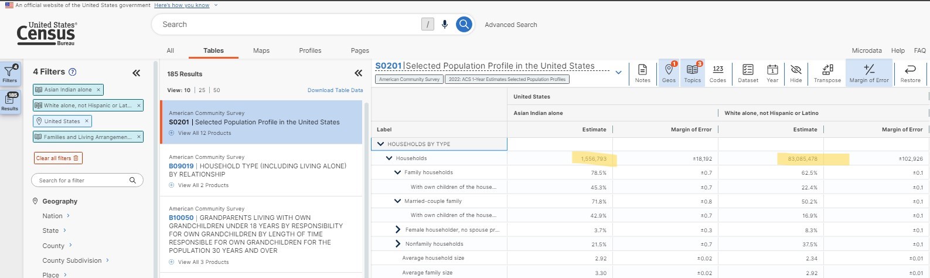Open Advanced Search
The height and width of the screenshot is (278, 930).
(x=511, y=25)
